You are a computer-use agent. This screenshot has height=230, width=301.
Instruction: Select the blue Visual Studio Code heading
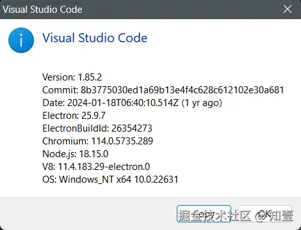point(95,38)
